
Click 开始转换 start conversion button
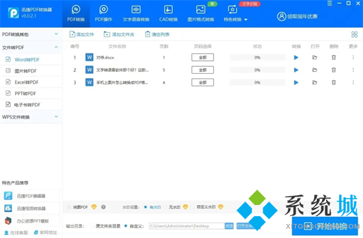pyautogui.click(x=325, y=226)
